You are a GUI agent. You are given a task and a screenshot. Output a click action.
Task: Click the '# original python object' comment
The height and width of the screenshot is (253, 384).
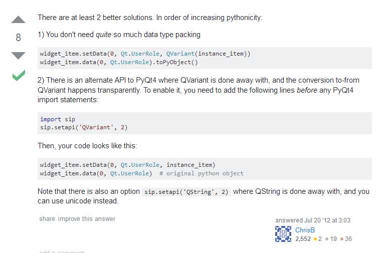[202, 173]
